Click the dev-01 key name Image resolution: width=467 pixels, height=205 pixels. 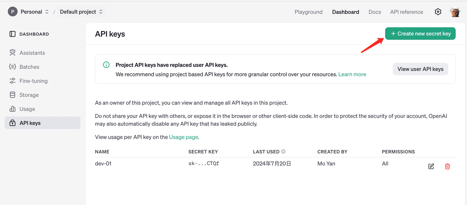click(103, 163)
